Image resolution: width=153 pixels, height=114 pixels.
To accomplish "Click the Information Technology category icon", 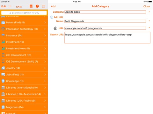I will (x=3, y=29).
